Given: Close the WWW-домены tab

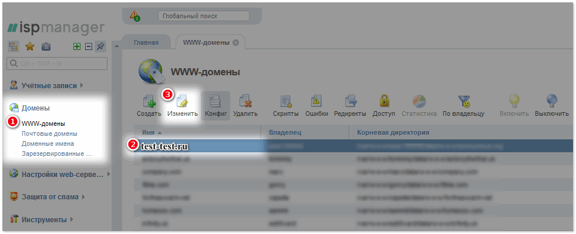Looking at the screenshot, I should (x=236, y=43).
